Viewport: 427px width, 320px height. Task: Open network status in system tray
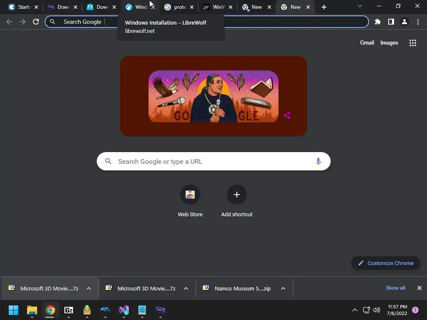pos(366,310)
